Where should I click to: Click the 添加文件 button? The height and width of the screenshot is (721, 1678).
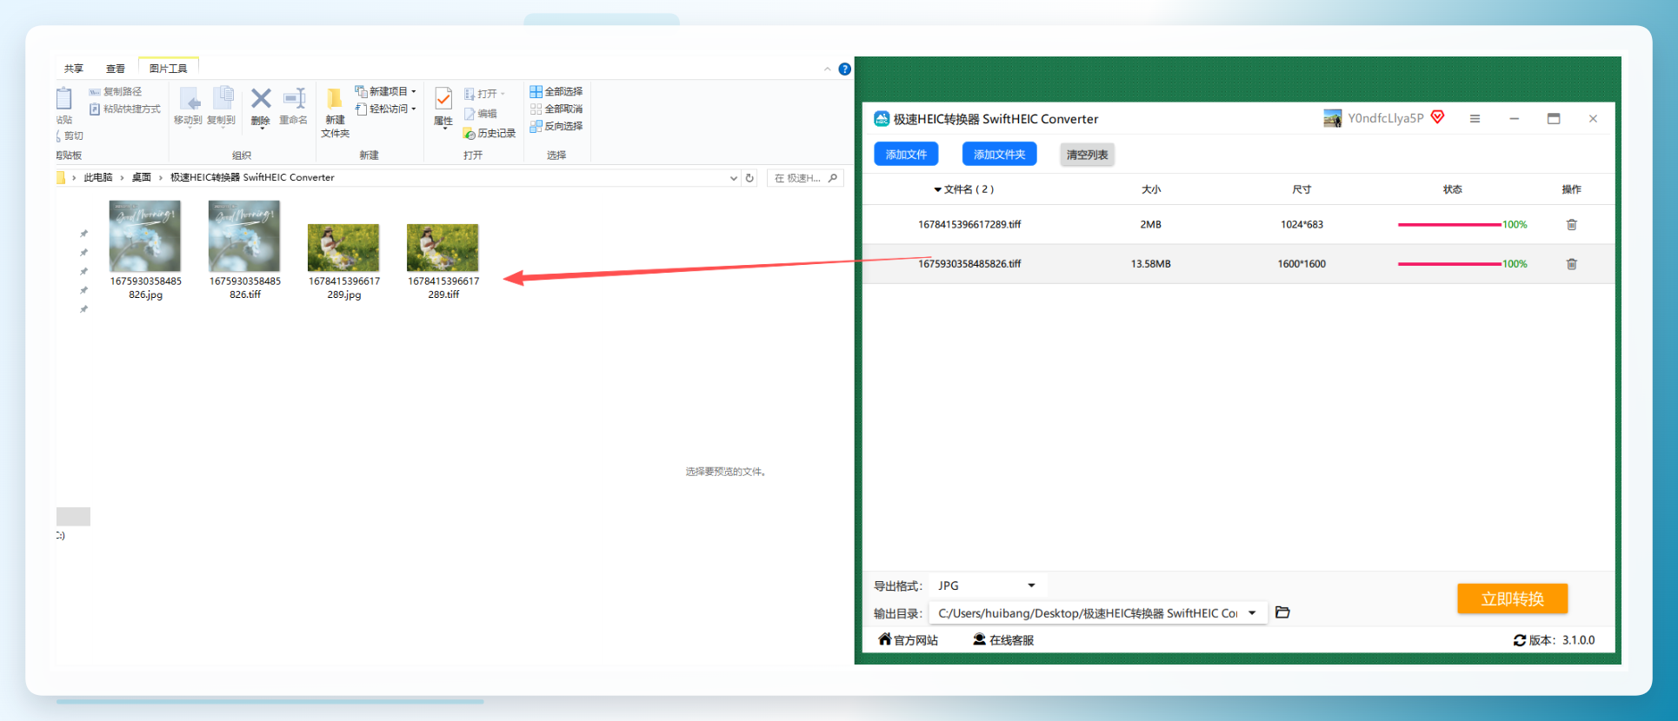click(x=906, y=154)
